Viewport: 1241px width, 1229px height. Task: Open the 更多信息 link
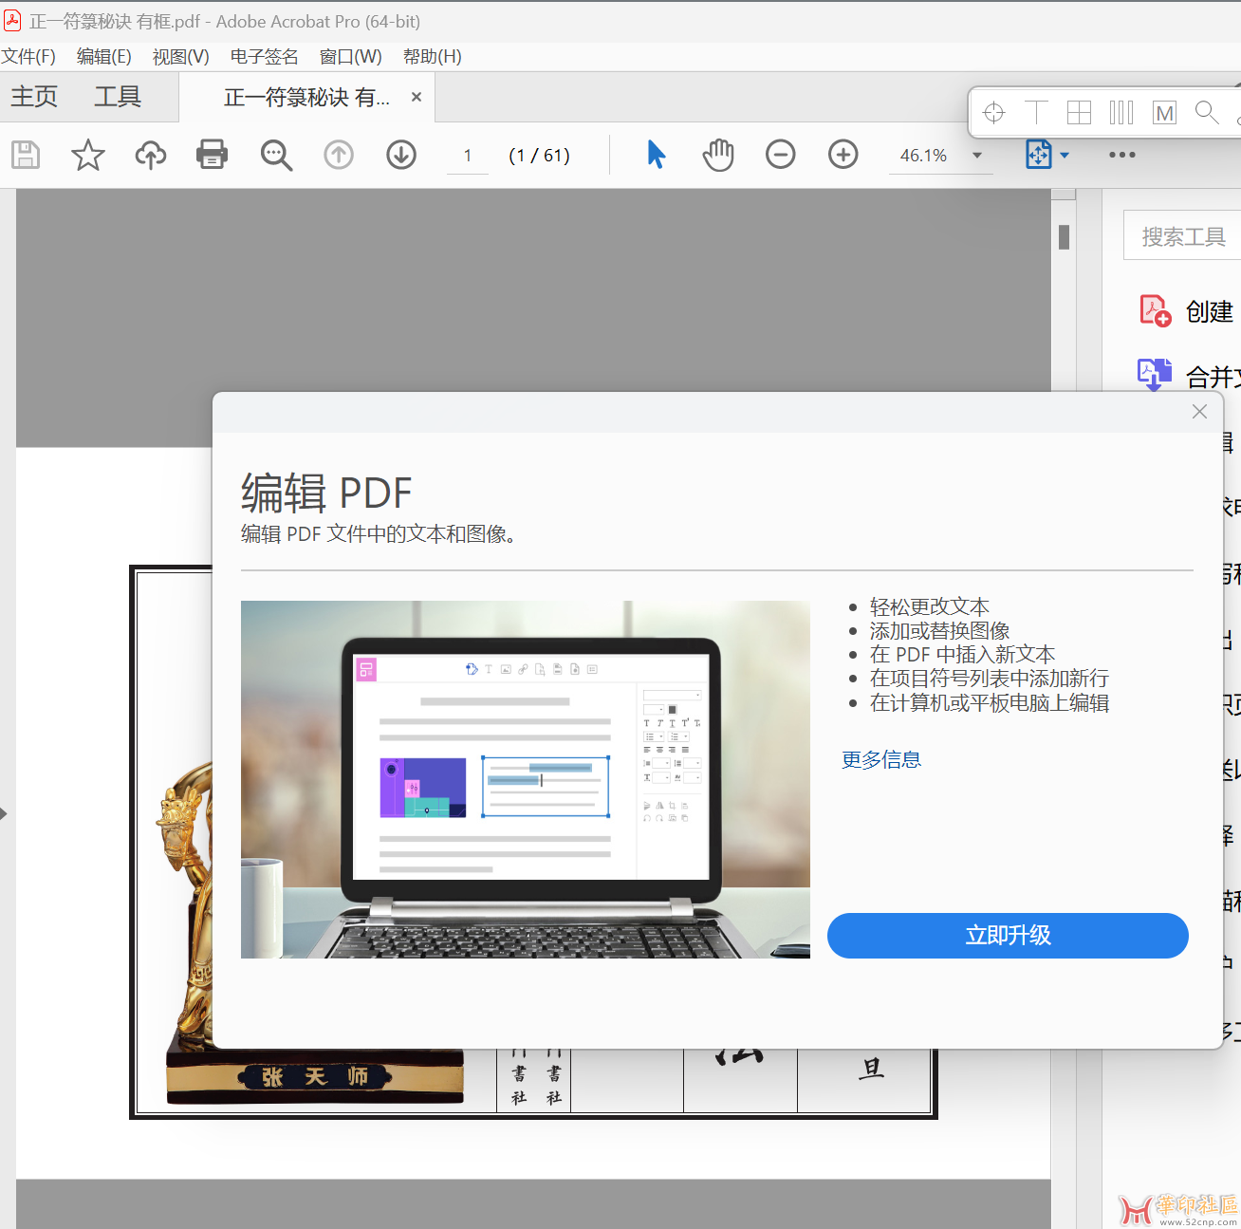[x=881, y=759]
